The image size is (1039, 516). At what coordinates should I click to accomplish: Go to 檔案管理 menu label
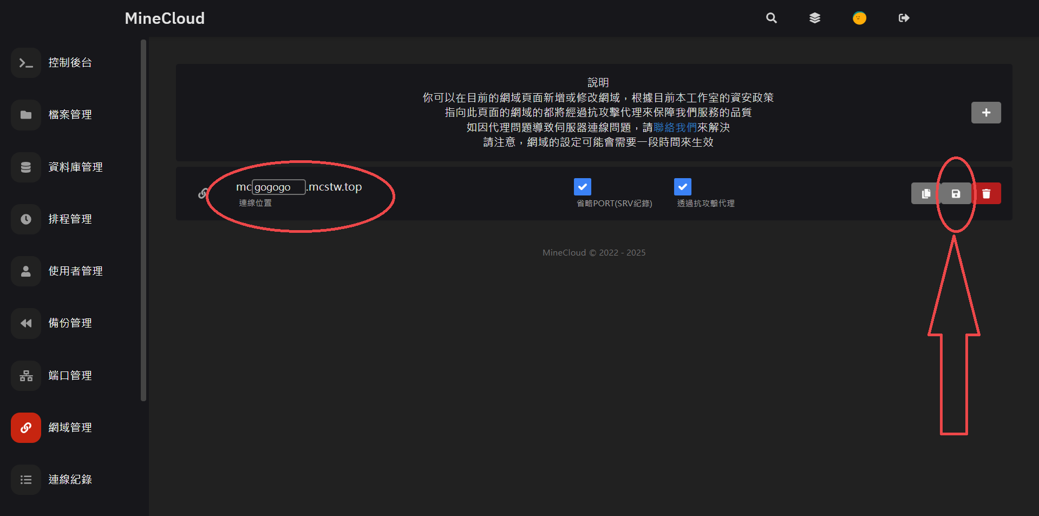pyautogui.click(x=70, y=115)
